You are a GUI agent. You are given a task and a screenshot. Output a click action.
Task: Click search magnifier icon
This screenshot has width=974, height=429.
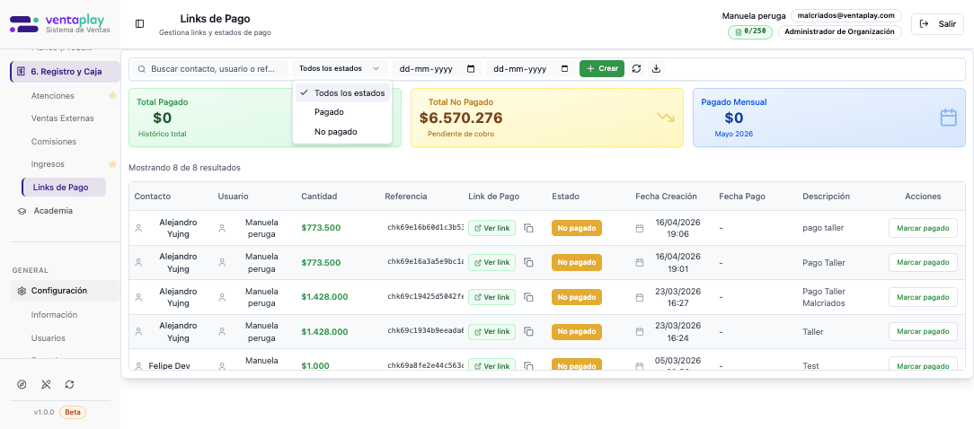point(142,69)
